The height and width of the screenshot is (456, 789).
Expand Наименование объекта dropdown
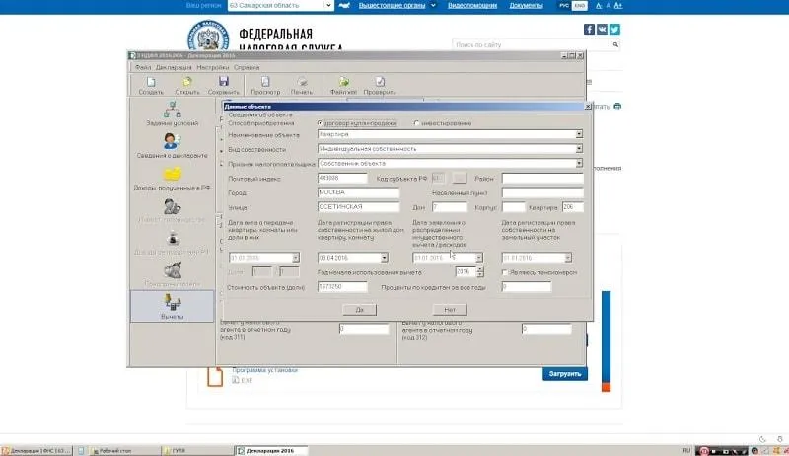click(579, 135)
